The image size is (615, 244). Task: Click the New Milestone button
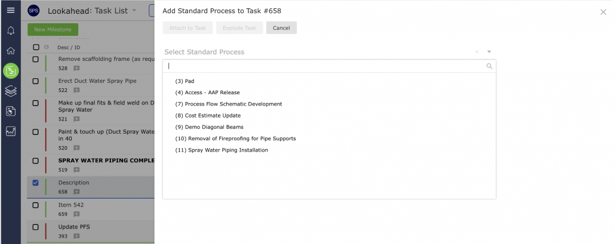[53, 29]
